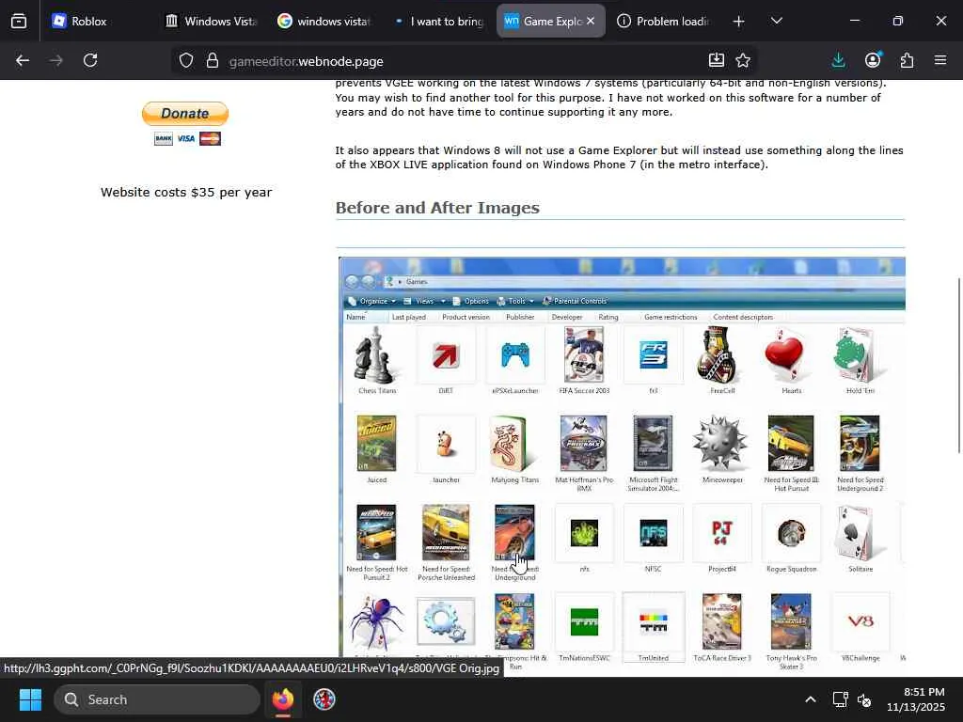Open the Downloads panel arrow icon

click(838, 60)
